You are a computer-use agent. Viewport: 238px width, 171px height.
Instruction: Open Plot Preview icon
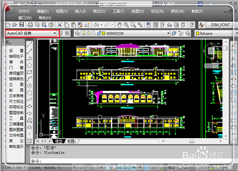(37, 25)
